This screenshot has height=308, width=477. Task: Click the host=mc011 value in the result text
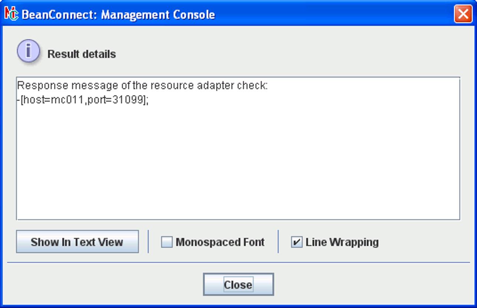[x=53, y=100]
